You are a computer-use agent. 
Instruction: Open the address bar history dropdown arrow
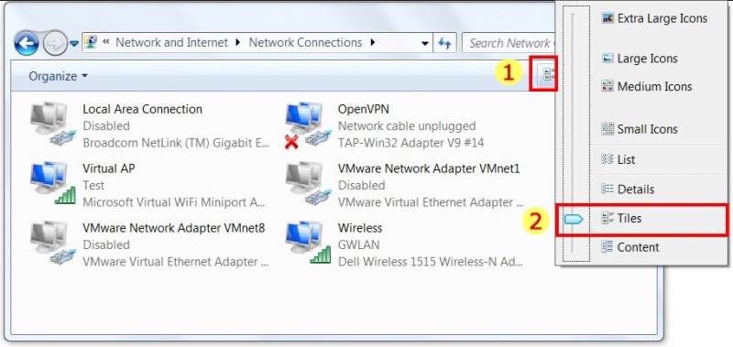(x=424, y=43)
